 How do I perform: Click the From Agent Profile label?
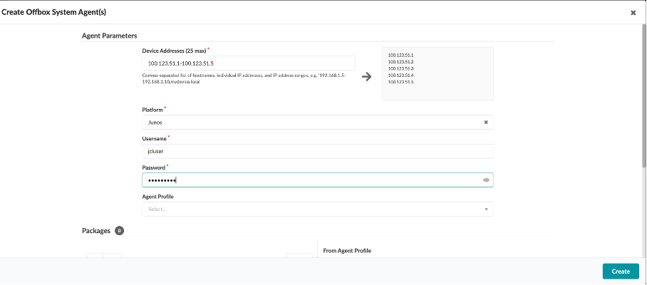click(x=347, y=251)
